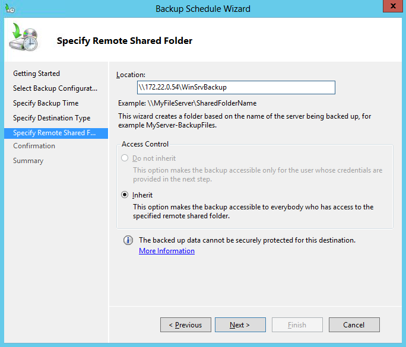Click the greyed-out Finish button

point(297,325)
